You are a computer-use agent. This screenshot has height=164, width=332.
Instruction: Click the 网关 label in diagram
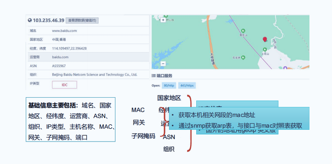tap(139, 123)
